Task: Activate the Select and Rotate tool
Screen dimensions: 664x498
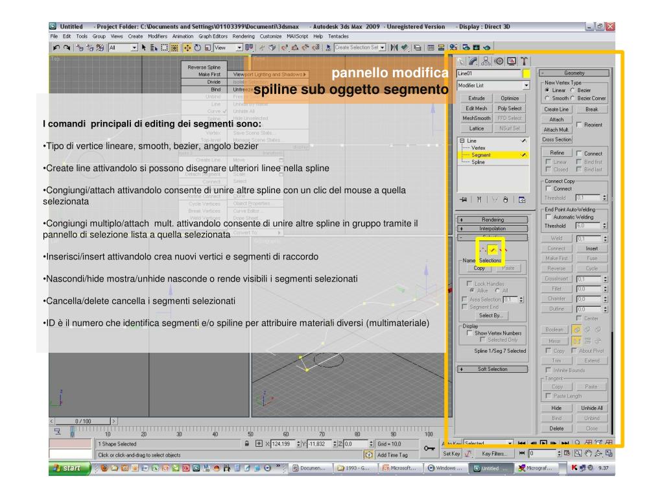Action: [197, 48]
